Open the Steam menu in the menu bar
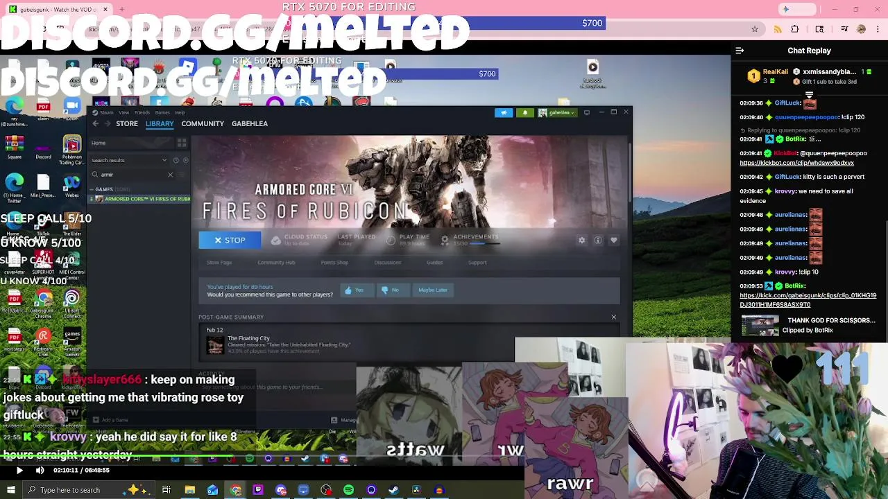The height and width of the screenshot is (499, 888). 107,112
